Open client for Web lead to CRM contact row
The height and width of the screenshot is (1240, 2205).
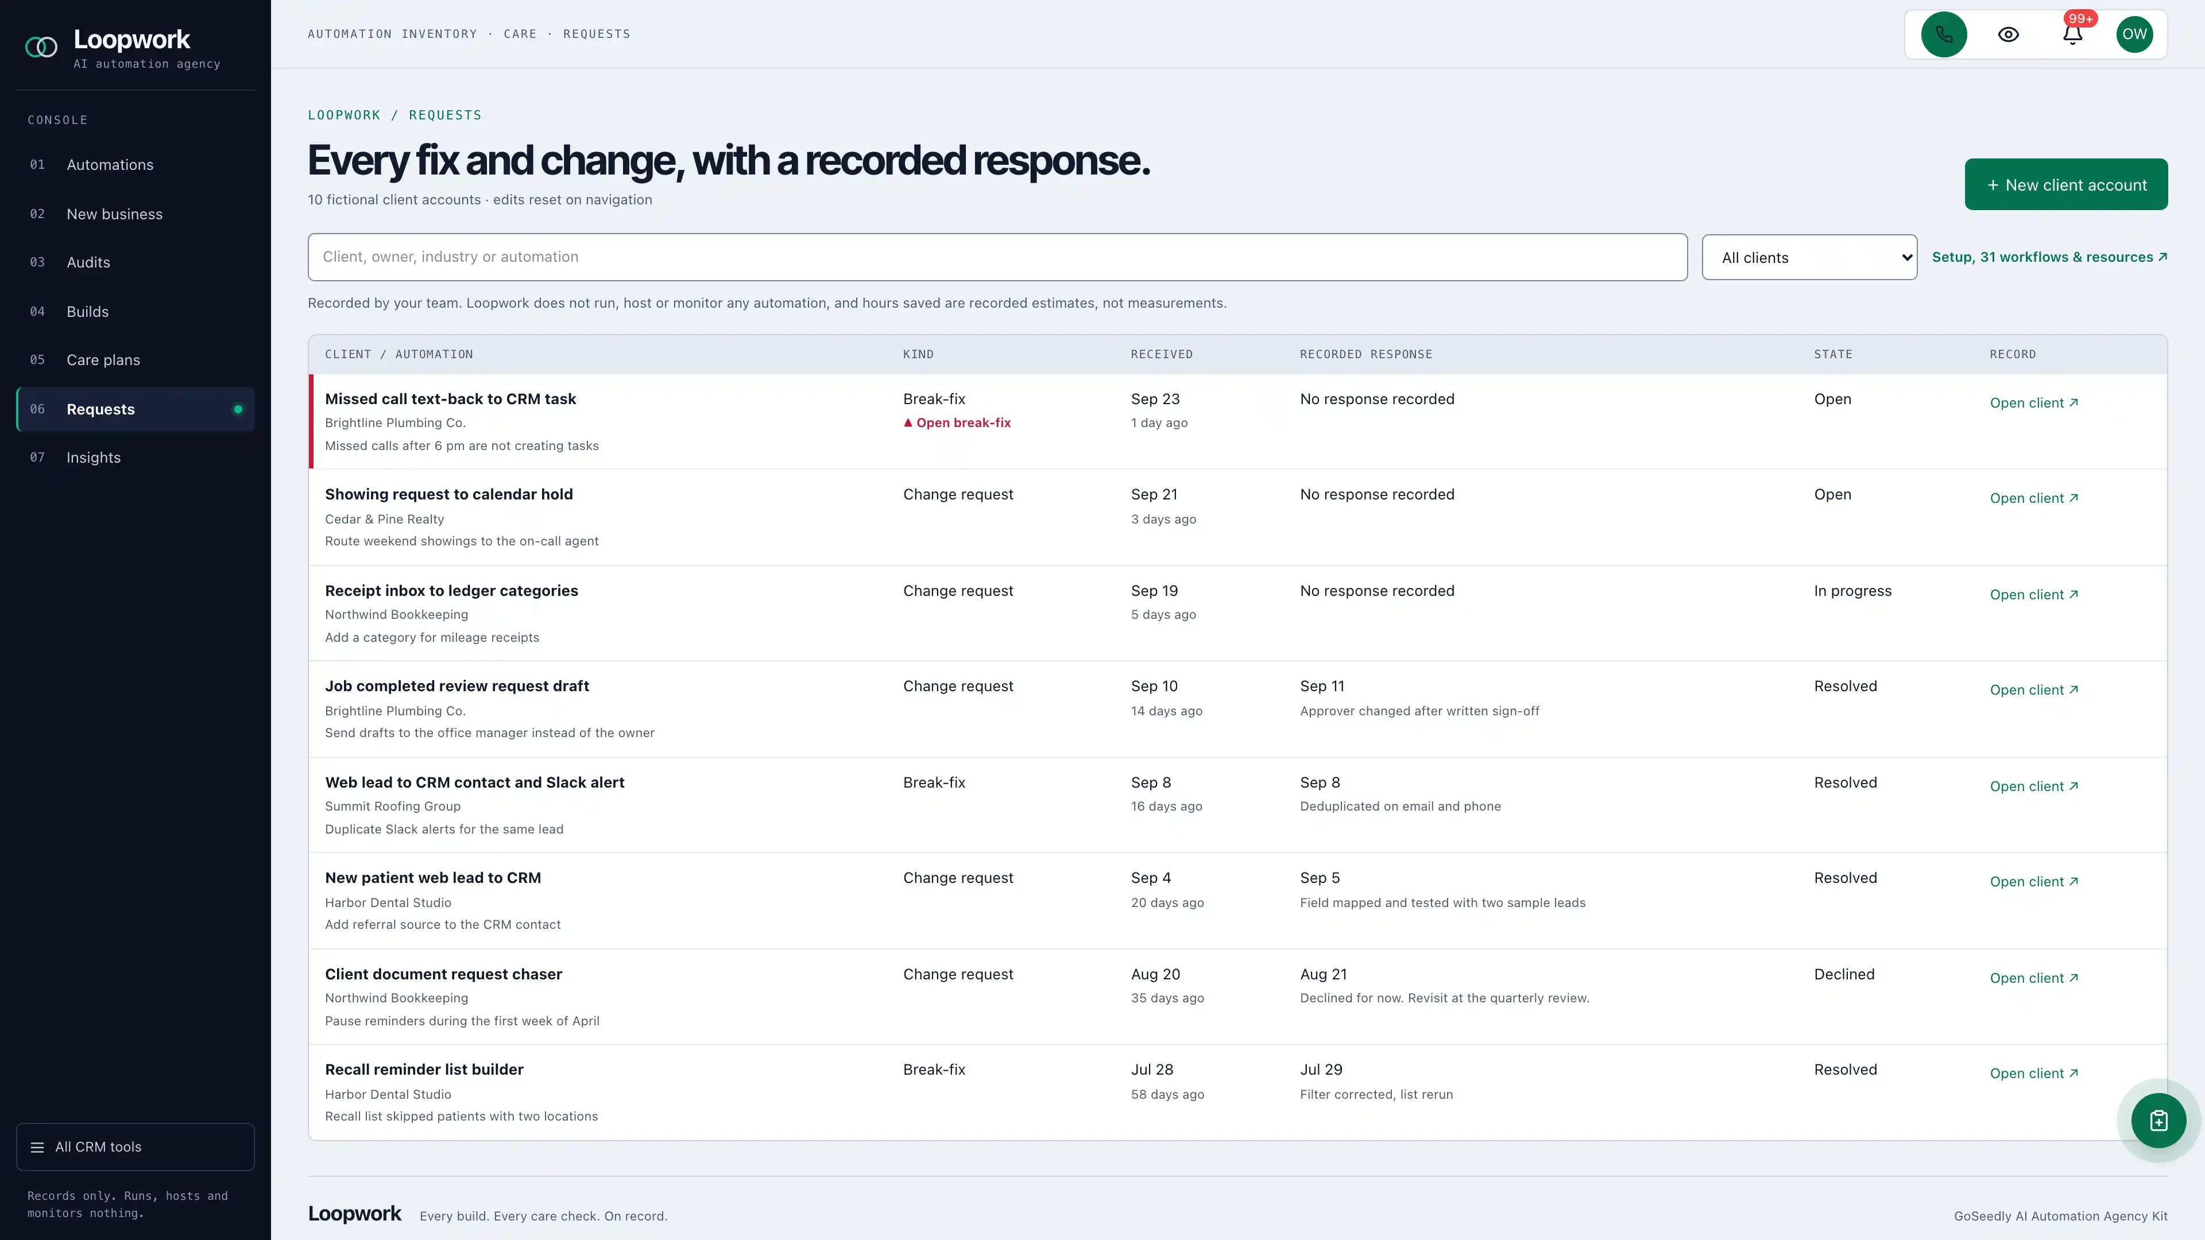pos(2034,785)
